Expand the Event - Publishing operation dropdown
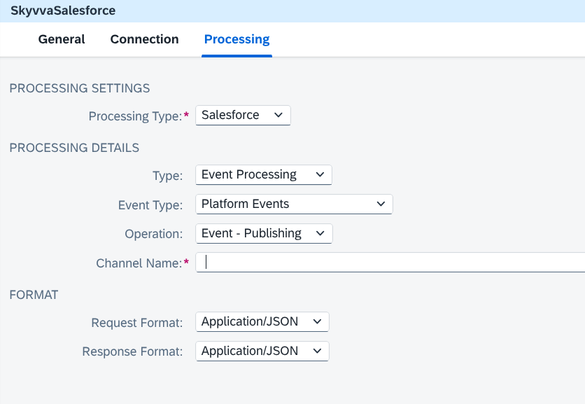The width and height of the screenshot is (585, 404). click(x=264, y=233)
